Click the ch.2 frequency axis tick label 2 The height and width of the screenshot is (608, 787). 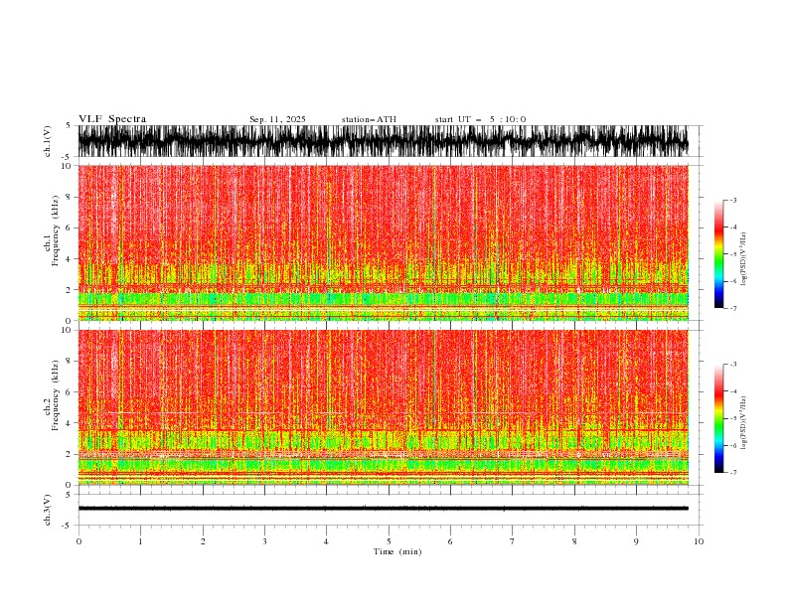(69, 454)
